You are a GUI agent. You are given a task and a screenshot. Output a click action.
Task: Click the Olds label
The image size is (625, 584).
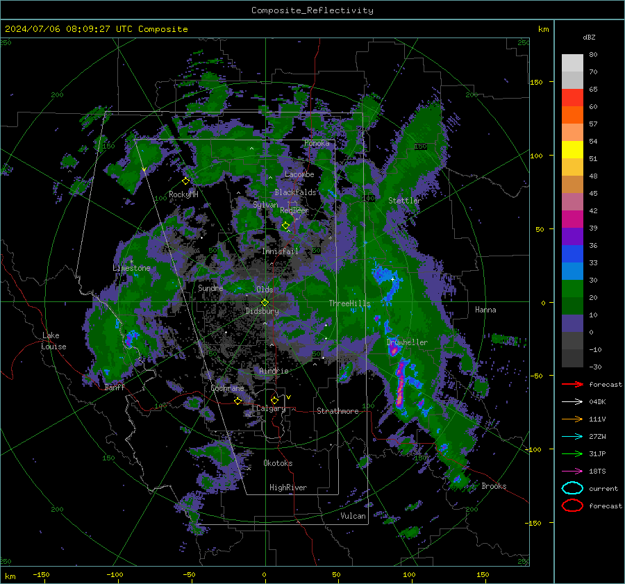coord(265,290)
